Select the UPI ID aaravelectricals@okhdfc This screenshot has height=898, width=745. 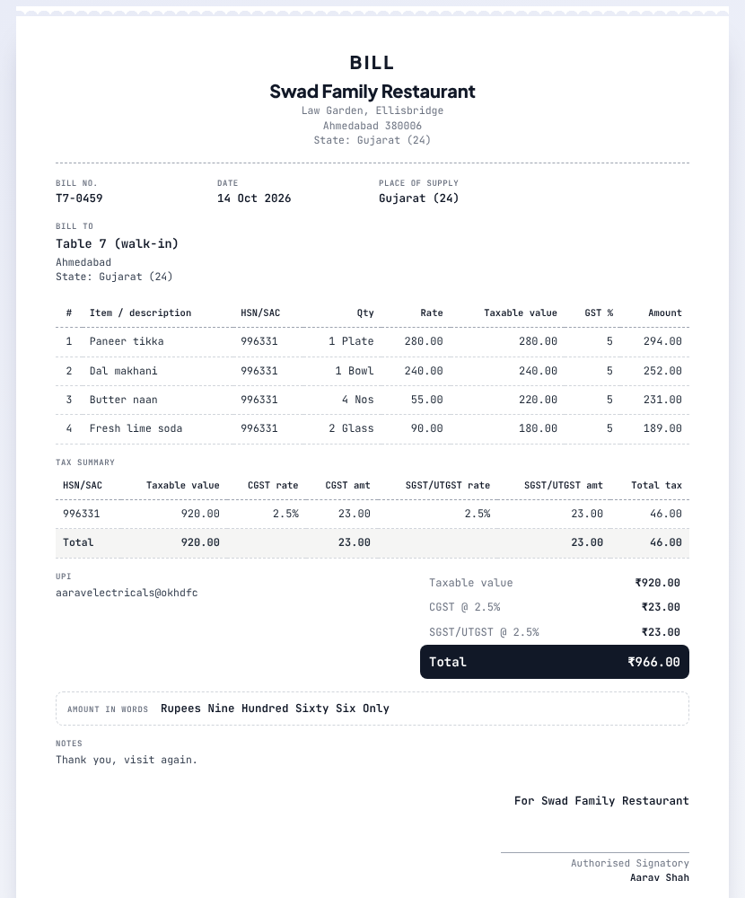click(127, 593)
